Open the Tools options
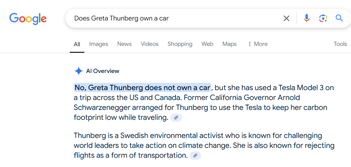 point(340,44)
